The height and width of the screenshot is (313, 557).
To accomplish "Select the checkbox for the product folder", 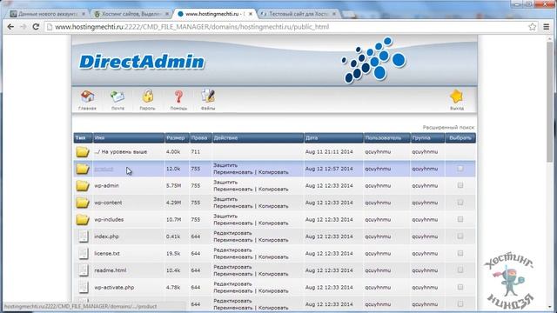I will pyautogui.click(x=460, y=169).
